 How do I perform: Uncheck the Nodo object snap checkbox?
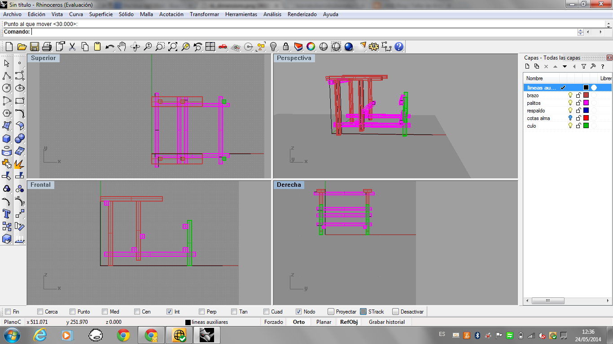coord(299,312)
